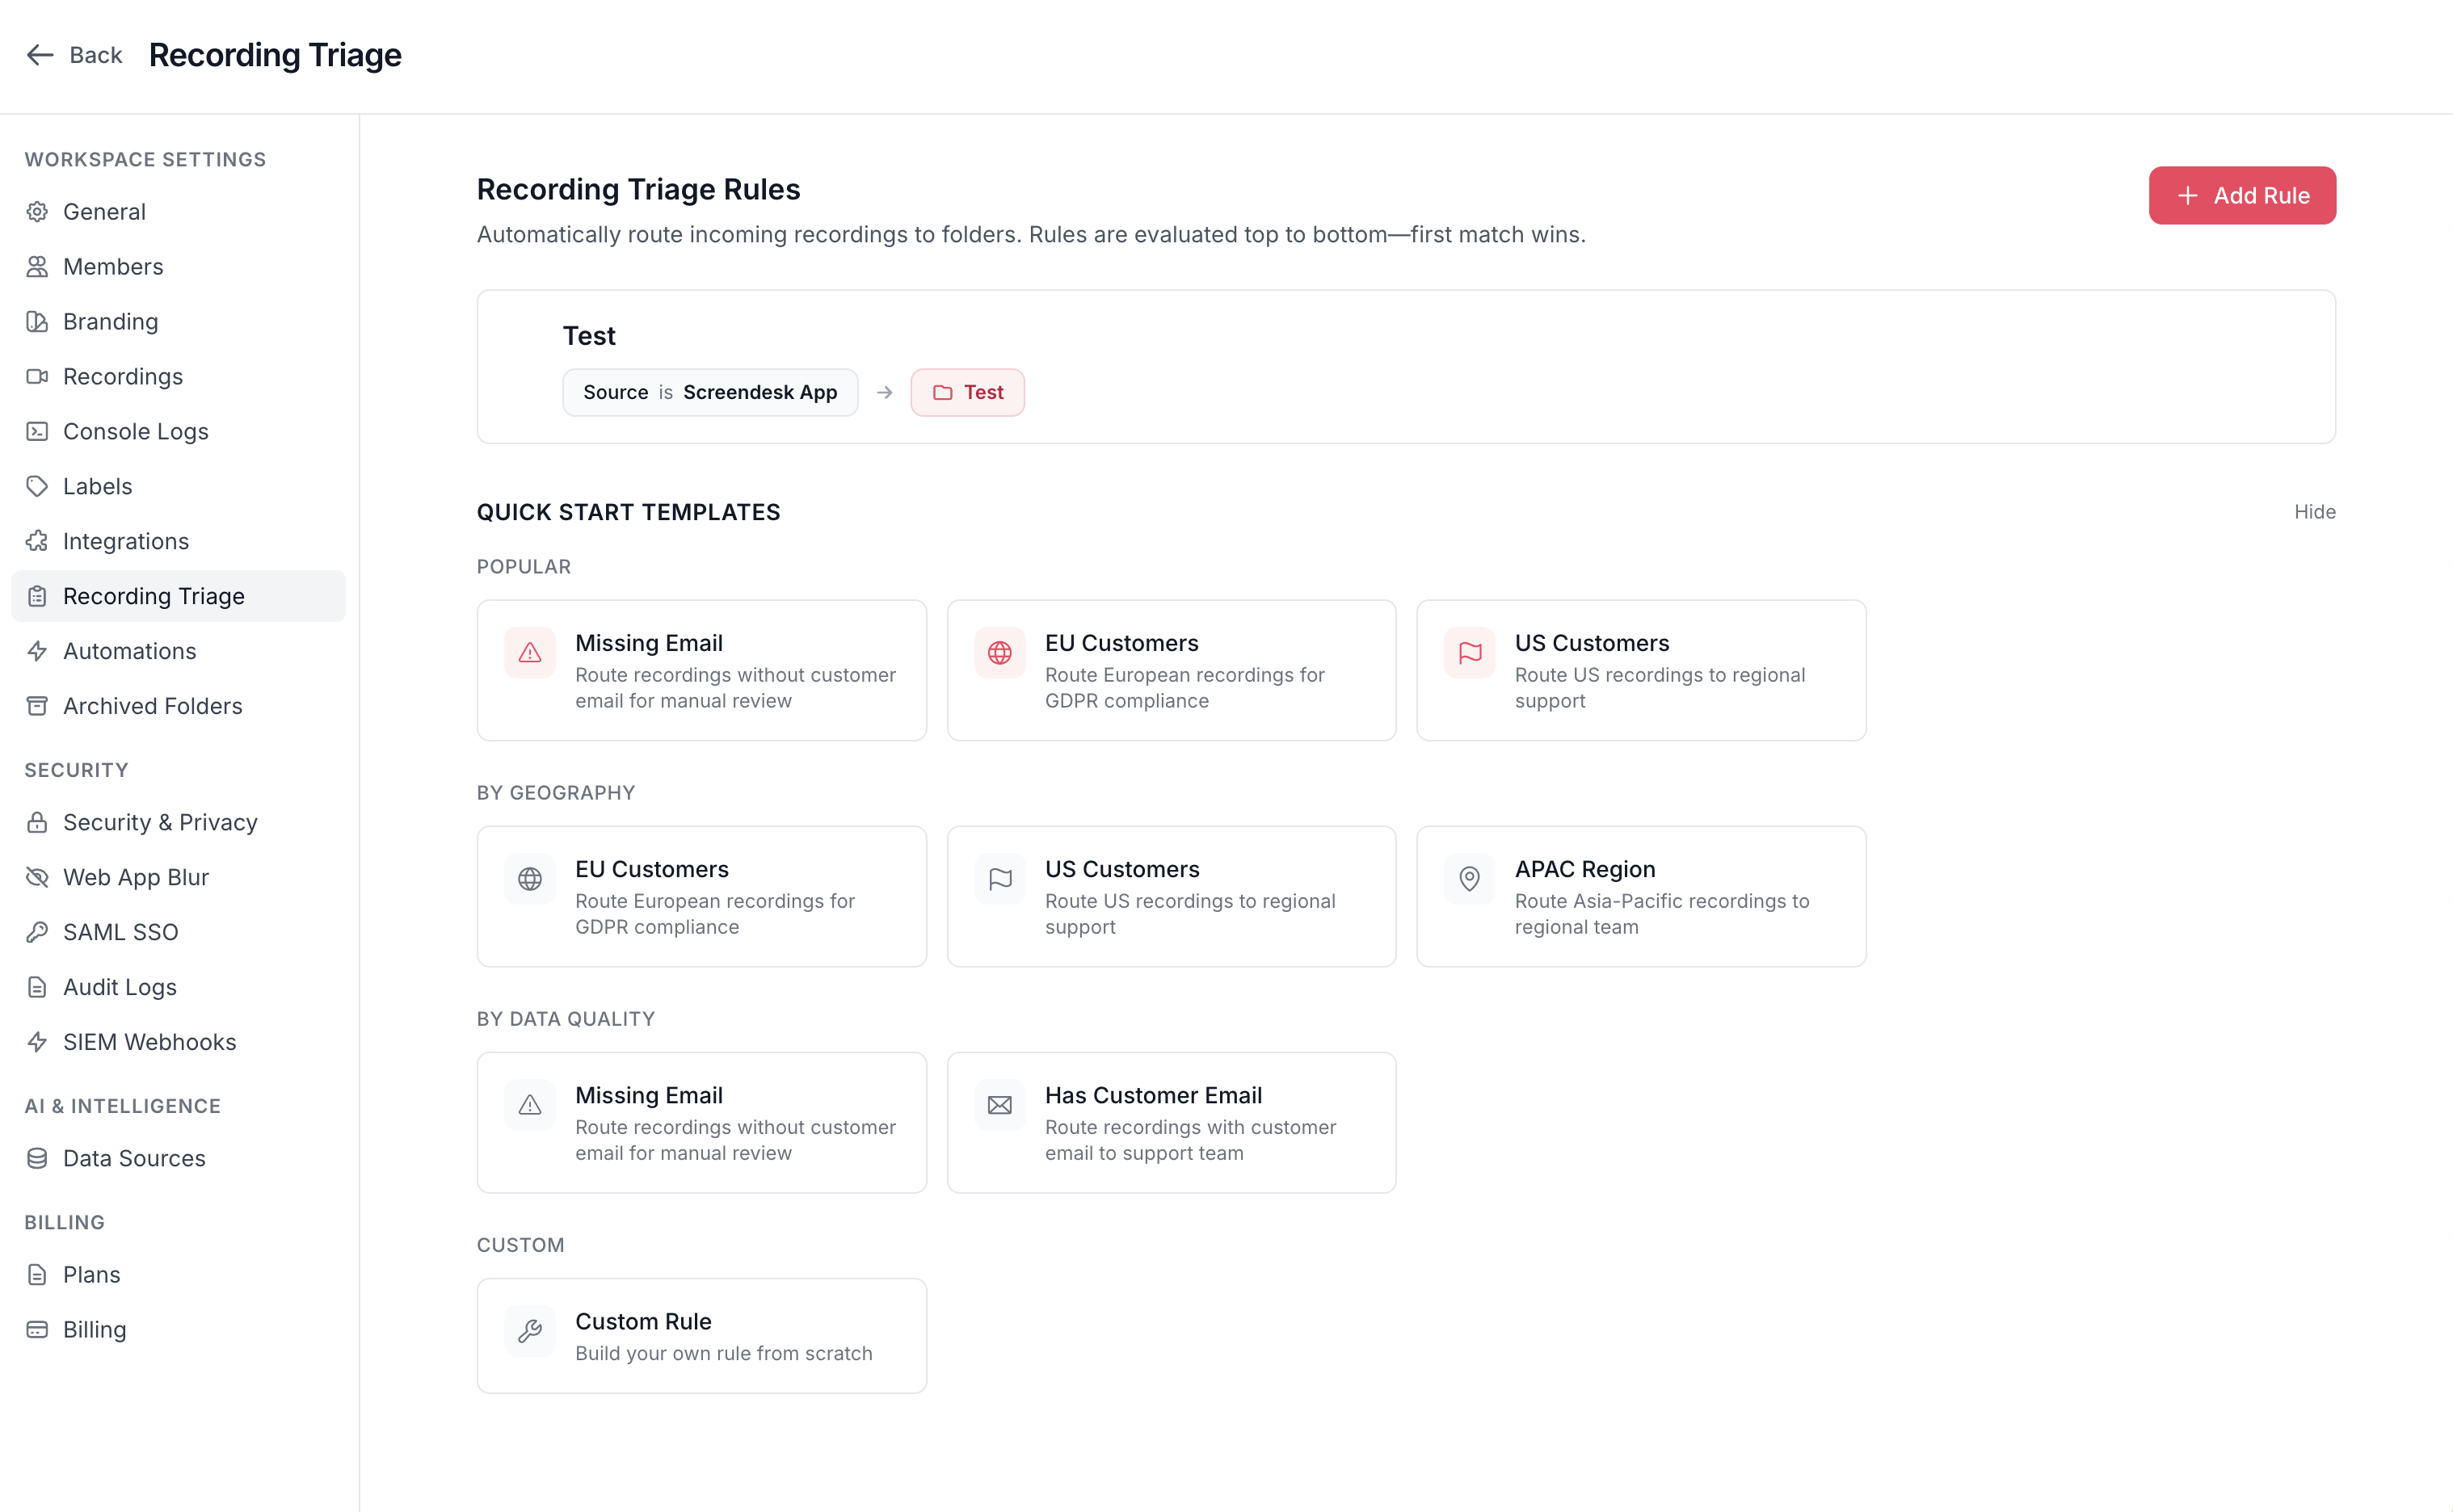Click the Integrations puzzle icon
The height and width of the screenshot is (1512, 2453).
point(37,541)
